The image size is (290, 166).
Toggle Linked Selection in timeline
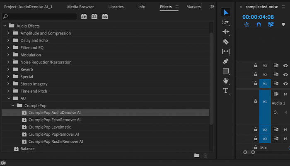pos(271,24)
